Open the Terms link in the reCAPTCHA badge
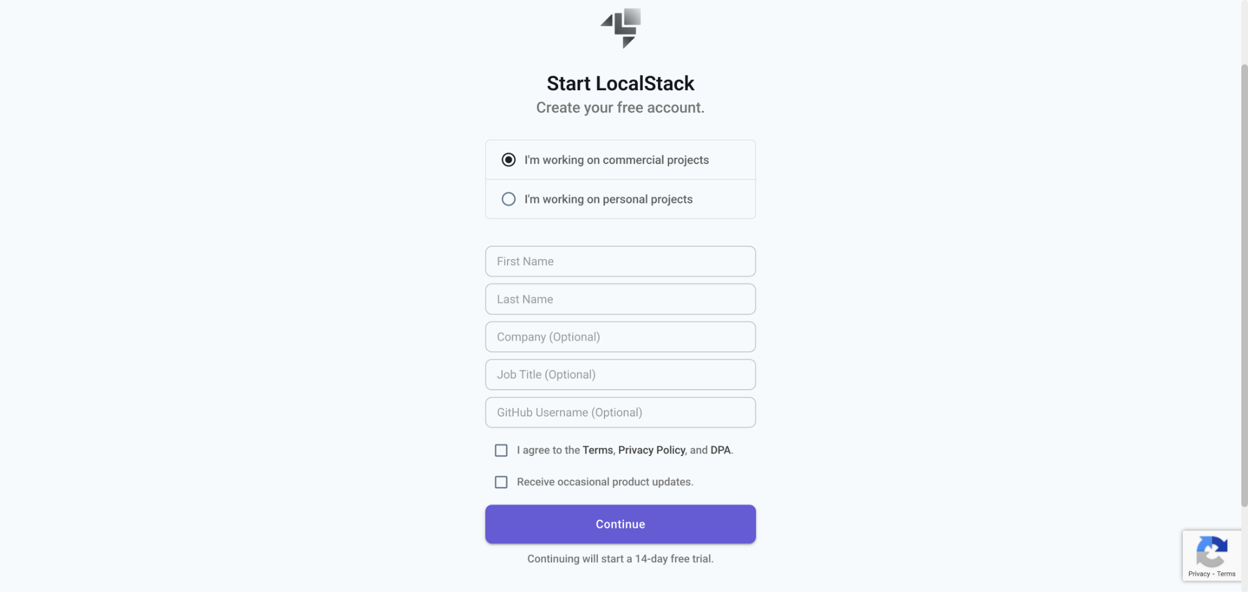Viewport: 1248px width, 592px height. (1225, 574)
